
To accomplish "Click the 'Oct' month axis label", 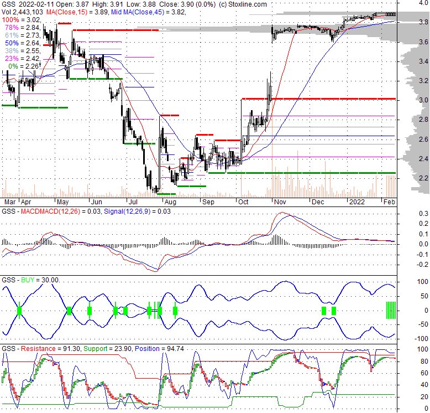I will pyautogui.click(x=243, y=202).
